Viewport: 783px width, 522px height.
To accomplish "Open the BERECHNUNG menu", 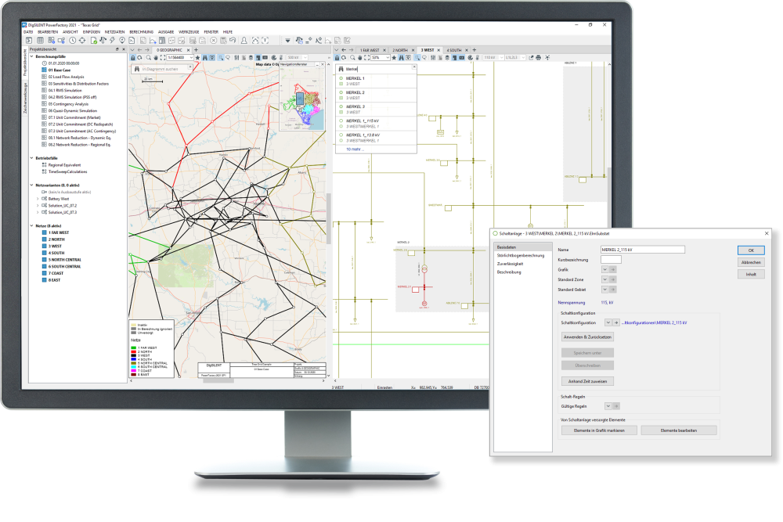I will click(141, 32).
